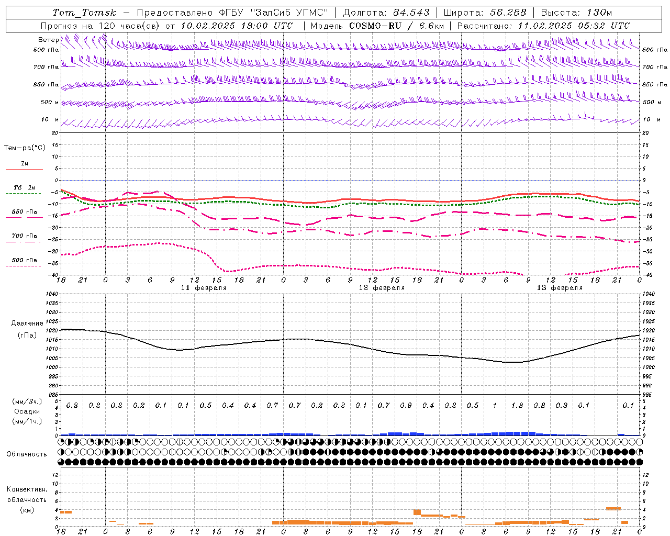Image resolution: width=670 pixels, height=536 pixels.
Task: Click the '(гПа)' pressure unit label
Action: (x=27, y=336)
